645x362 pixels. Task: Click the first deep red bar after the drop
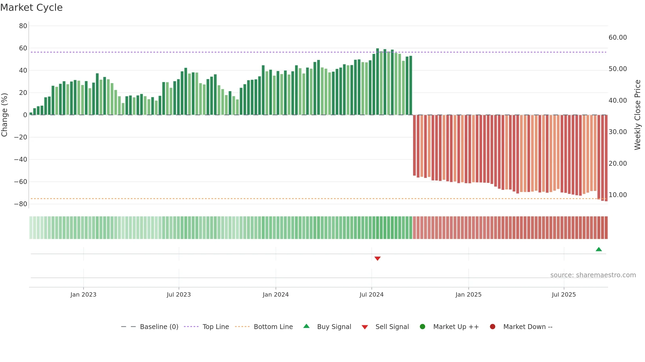(414, 145)
